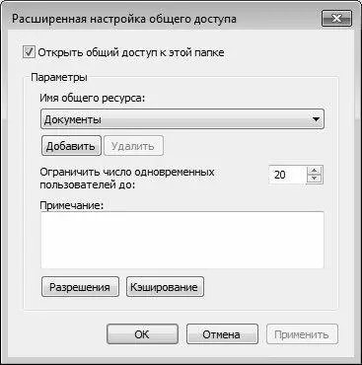The height and width of the screenshot is (365, 362).
Task: Close the dialog with the X button
Action: pyautogui.click(x=336, y=19)
